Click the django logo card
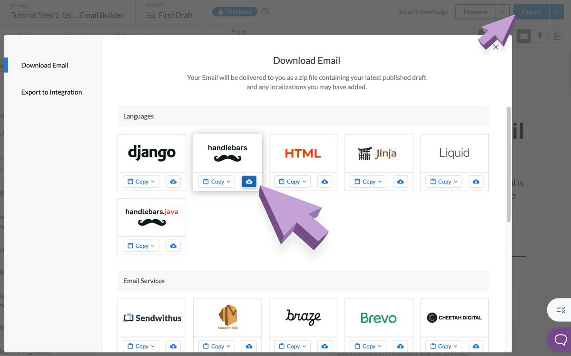 [152, 153]
